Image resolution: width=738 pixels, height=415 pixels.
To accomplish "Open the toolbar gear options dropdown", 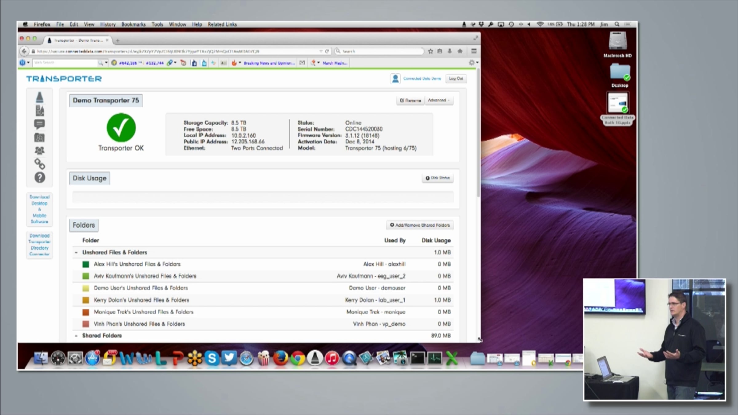I will pos(473,63).
